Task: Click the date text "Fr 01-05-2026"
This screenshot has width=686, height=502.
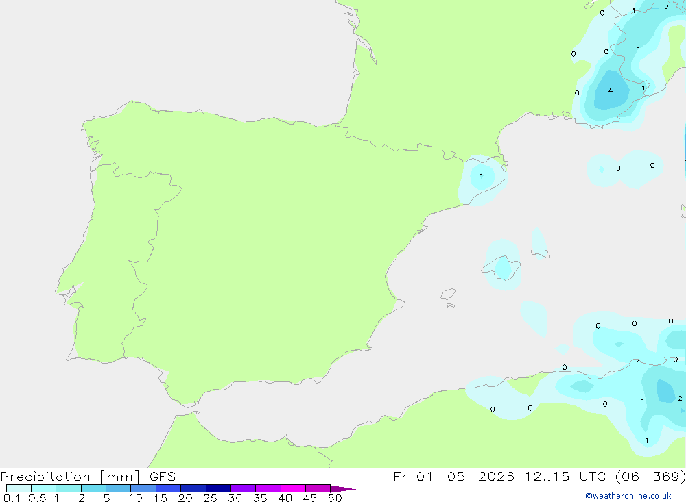Action: click(x=453, y=476)
